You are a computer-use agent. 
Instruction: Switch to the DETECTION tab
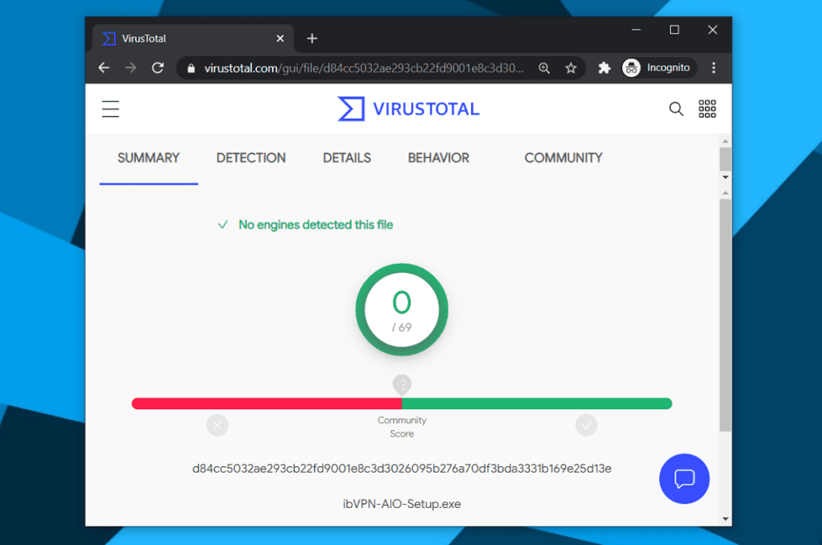click(x=251, y=158)
